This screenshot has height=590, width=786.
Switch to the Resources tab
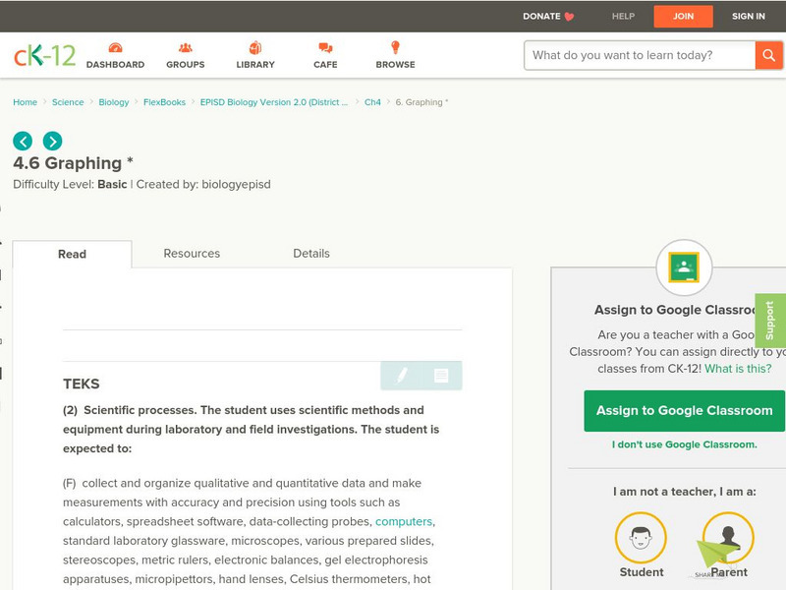coord(192,254)
